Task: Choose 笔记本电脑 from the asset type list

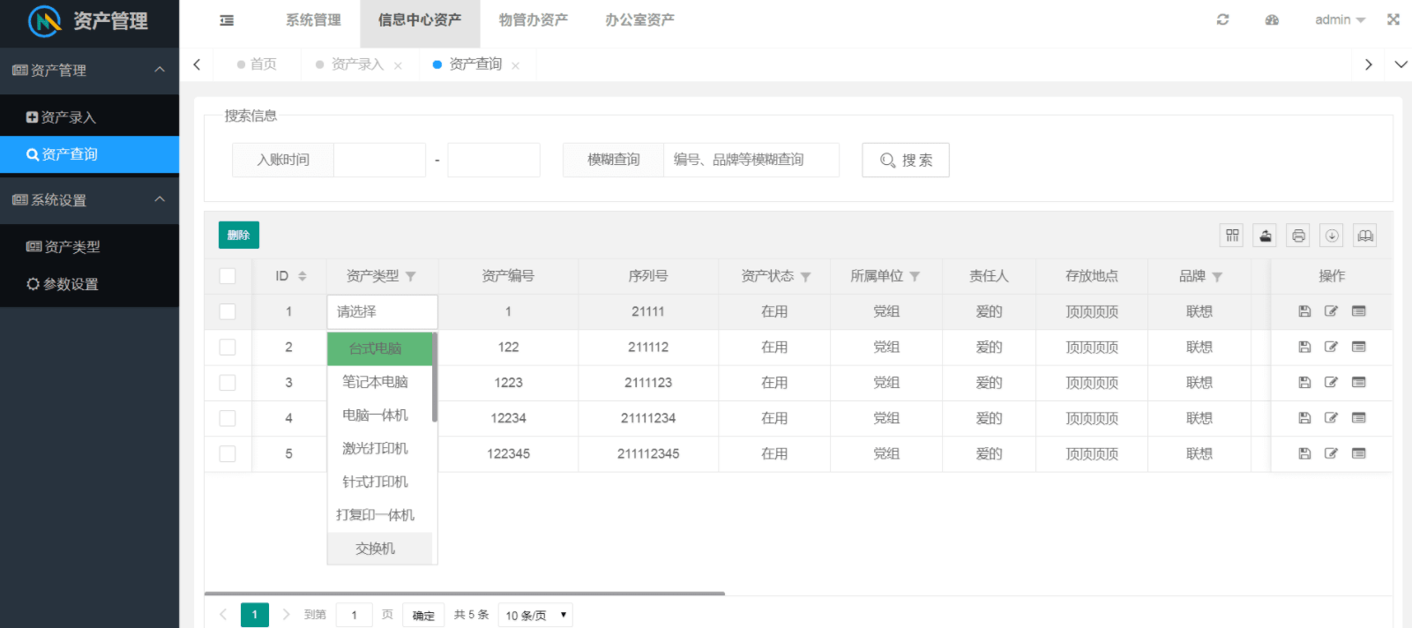Action: pyautogui.click(x=376, y=382)
